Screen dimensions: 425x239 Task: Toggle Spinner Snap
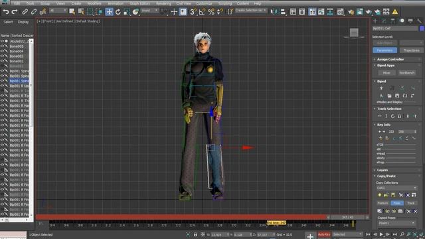220,12
